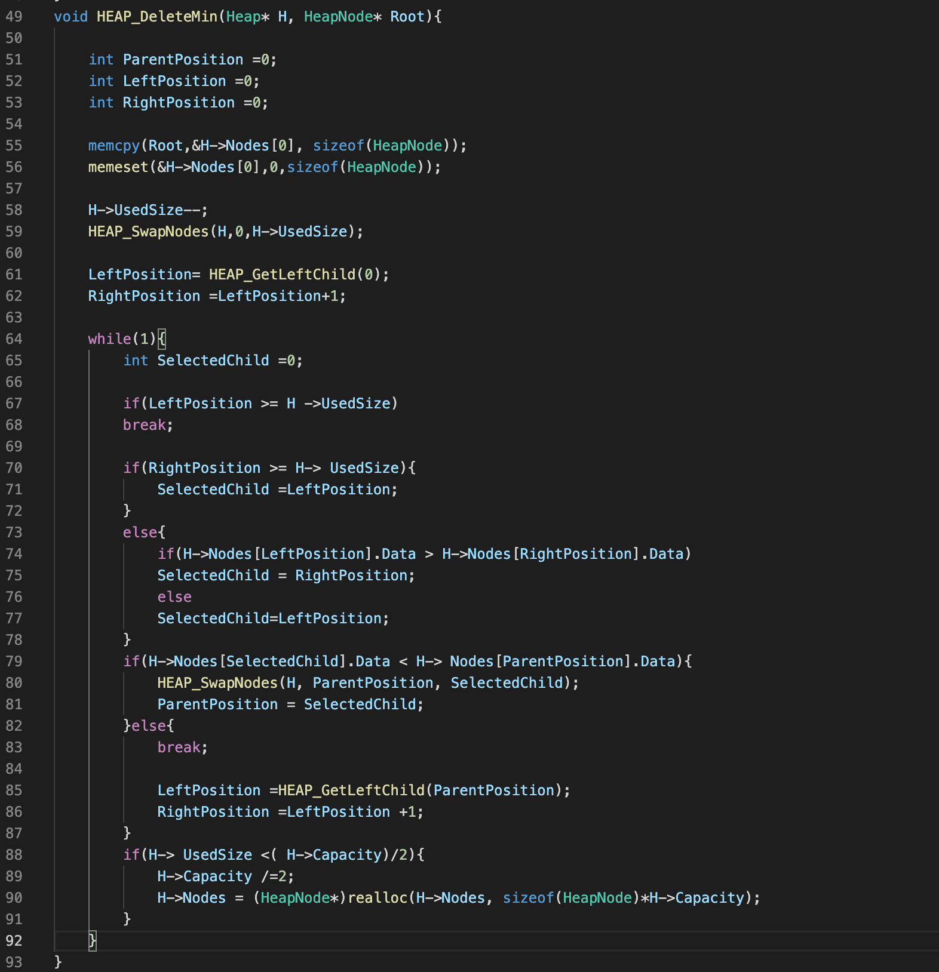This screenshot has width=939, height=972.
Task: Click the highlighted closing brace on line 92
Action: (93, 941)
